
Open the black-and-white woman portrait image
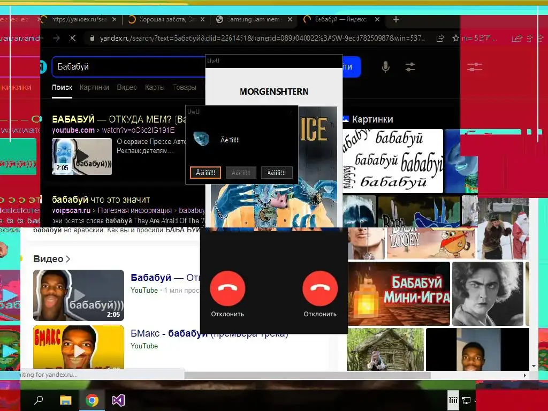[x=488, y=294]
